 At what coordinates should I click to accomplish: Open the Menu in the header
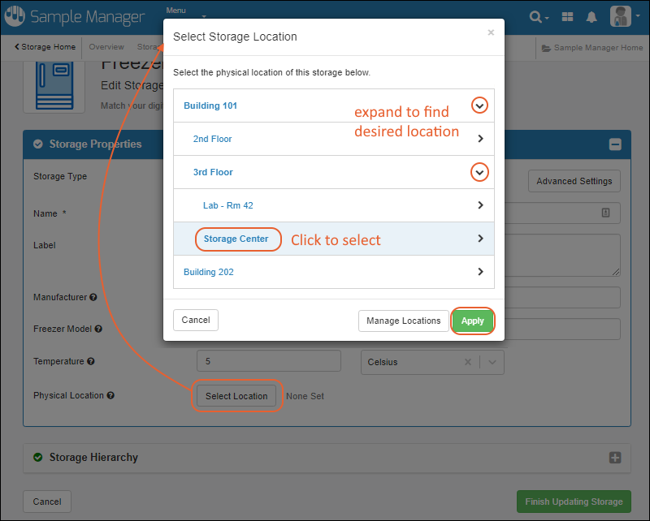pyautogui.click(x=176, y=11)
